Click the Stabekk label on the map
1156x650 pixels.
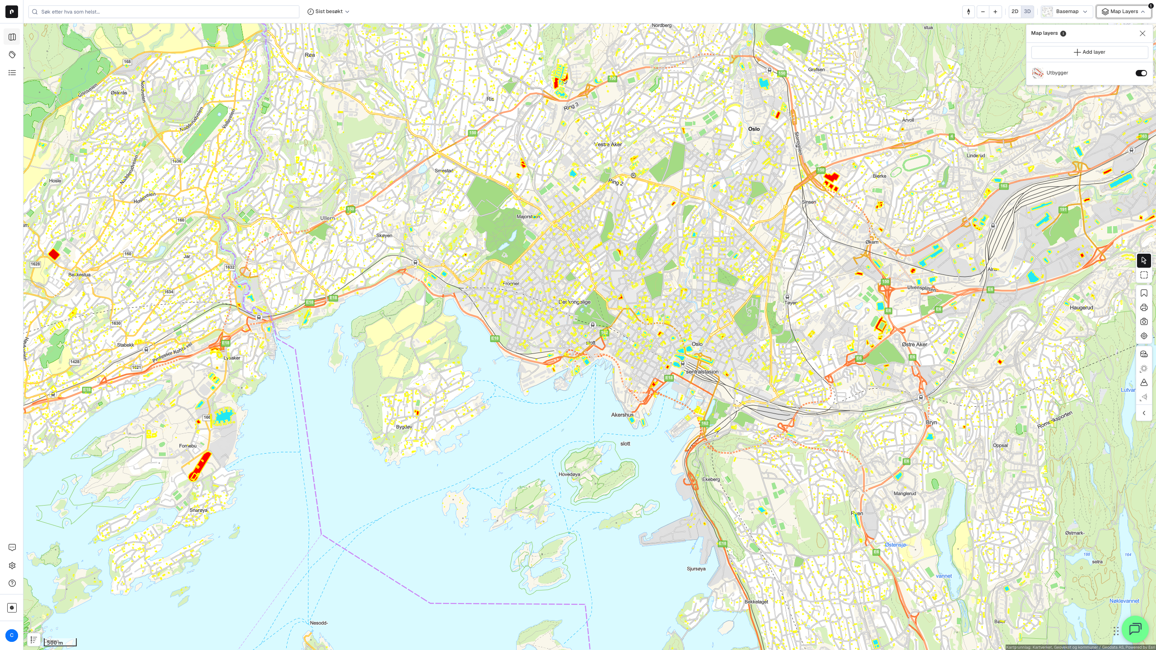[x=126, y=345]
